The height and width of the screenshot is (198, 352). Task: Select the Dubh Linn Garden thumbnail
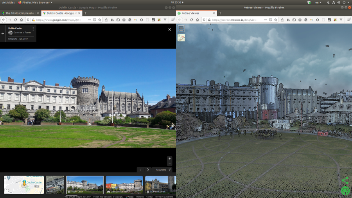[124, 185]
